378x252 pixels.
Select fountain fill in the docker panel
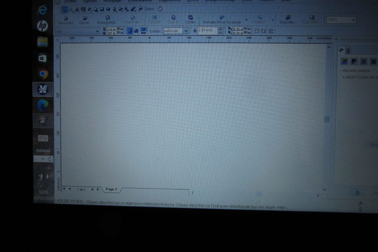point(354,61)
